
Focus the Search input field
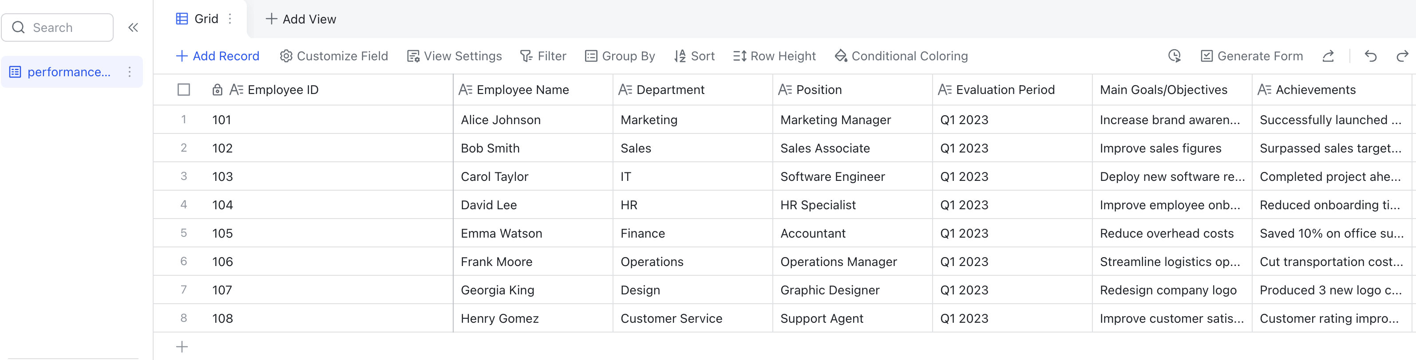click(57, 27)
